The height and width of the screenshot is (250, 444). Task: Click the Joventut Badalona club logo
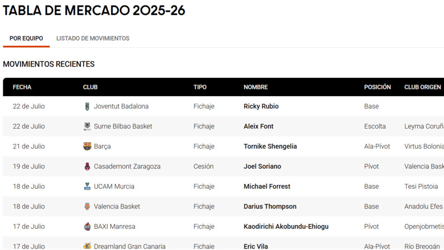(x=87, y=106)
